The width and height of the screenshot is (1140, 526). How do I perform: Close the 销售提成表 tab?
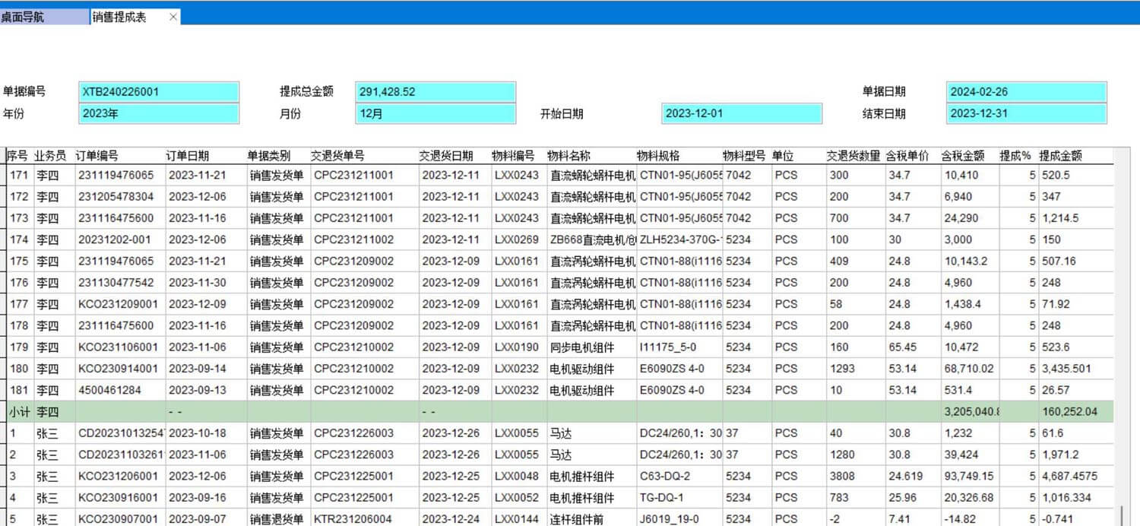173,15
